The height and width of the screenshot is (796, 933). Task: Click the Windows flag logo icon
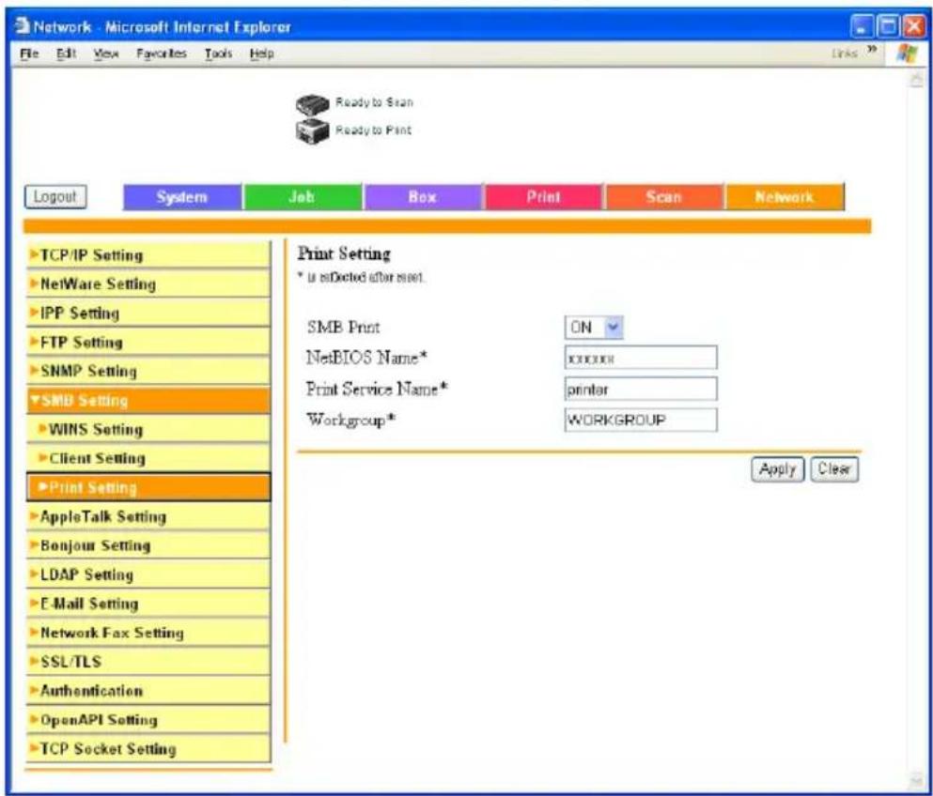(907, 54)
